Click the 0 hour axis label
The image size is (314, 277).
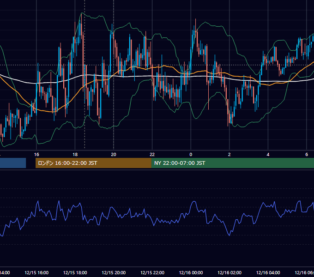pyautogui.click(x=191, y=155)
